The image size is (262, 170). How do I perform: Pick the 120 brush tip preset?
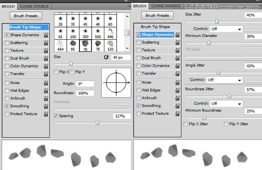[110, 45]
